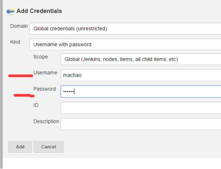Click the key icon beside Add Credentials
221x169 pixels.
pyautogui.click(x=10, y=11)
